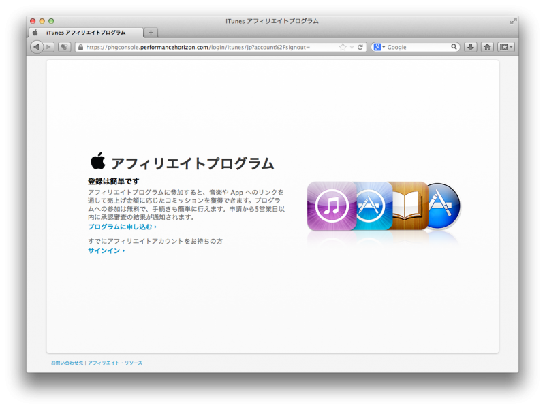Click the subheading 登録は簡単です
545x409 pixels.
[x=113, y=181]
